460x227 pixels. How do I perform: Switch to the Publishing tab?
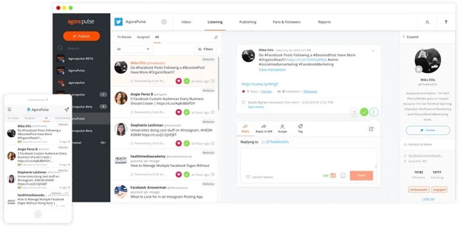click(247, 22)
